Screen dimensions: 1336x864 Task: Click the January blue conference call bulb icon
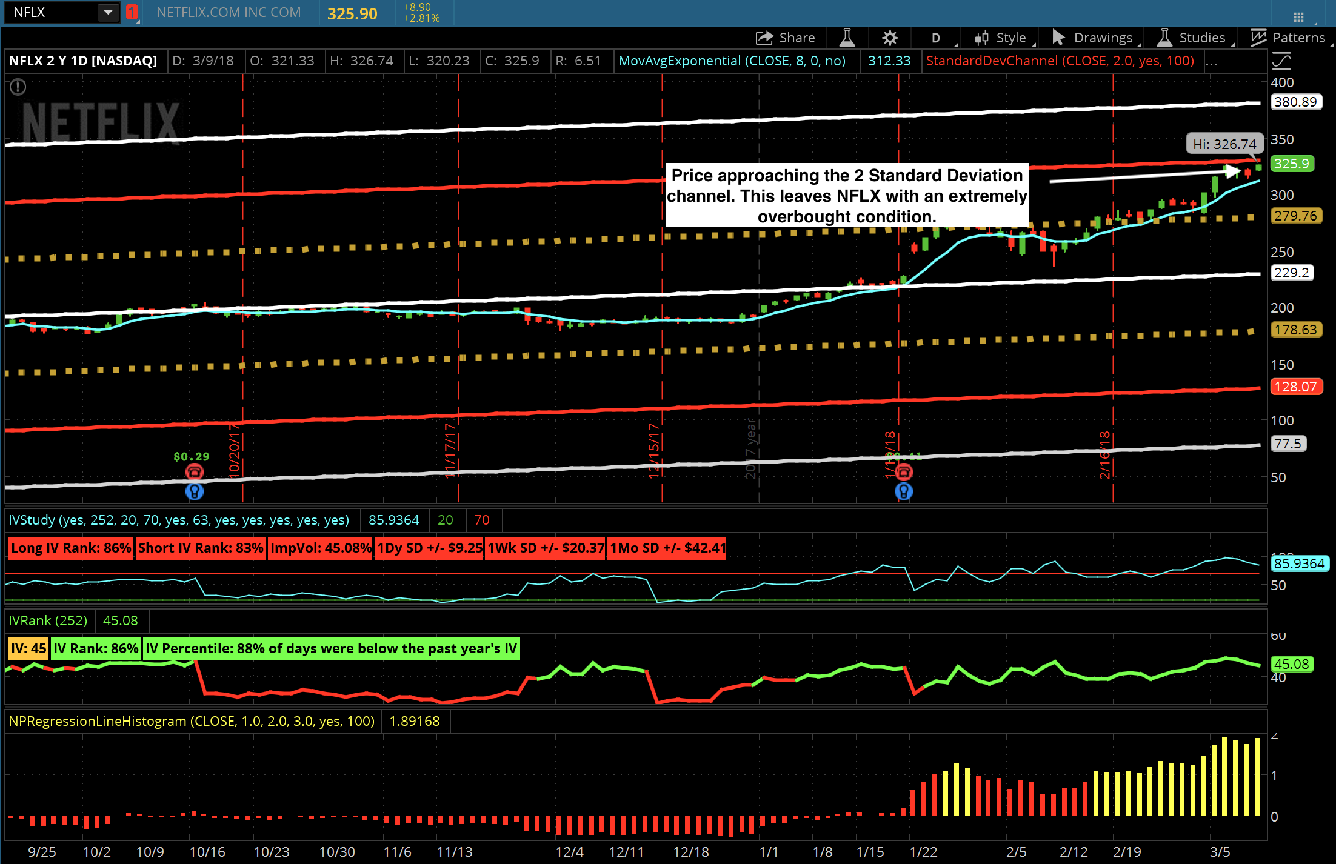903,491
